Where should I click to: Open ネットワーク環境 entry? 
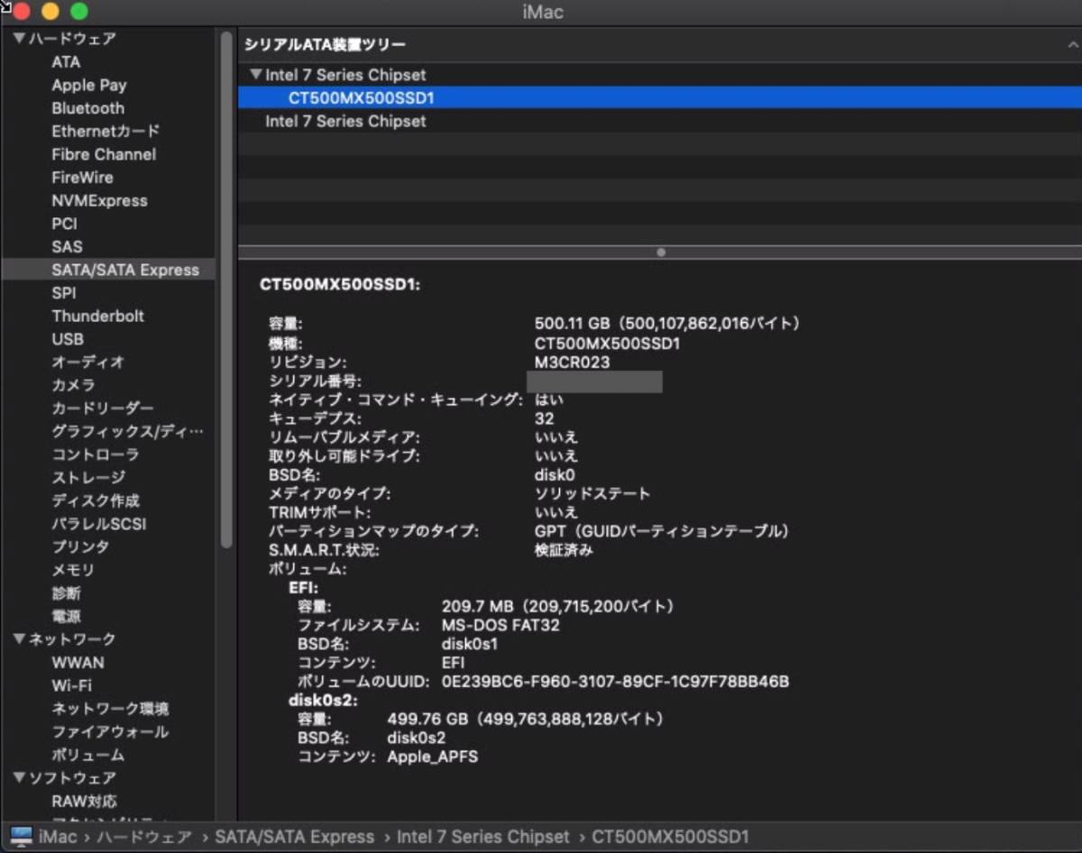(110, 709)
